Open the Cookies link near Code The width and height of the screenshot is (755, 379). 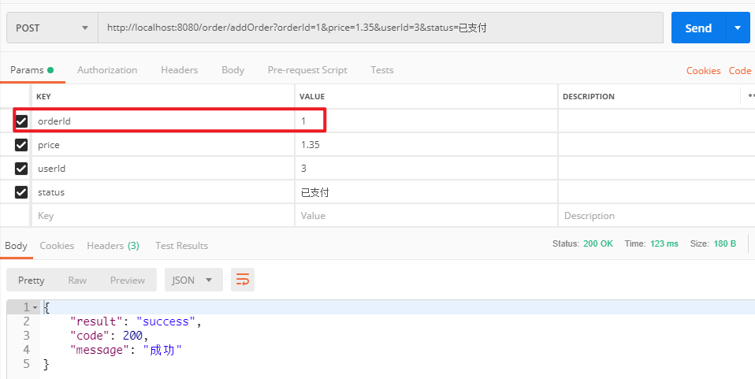[704, 71]
